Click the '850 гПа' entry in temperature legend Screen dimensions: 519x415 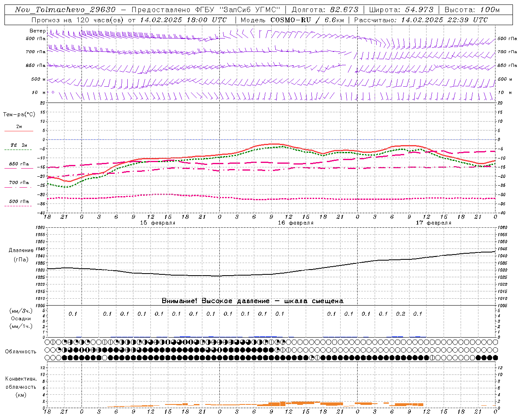point(19,164)
